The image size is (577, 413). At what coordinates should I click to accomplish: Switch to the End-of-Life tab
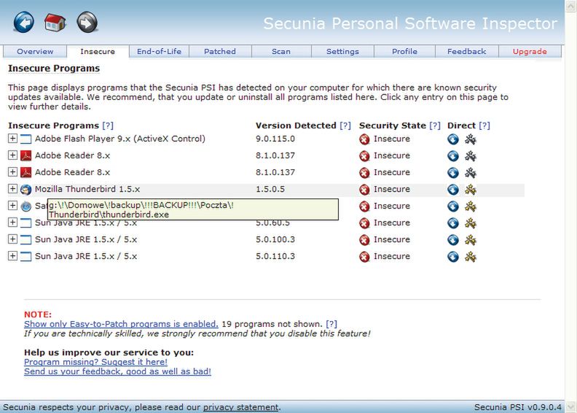159,52
